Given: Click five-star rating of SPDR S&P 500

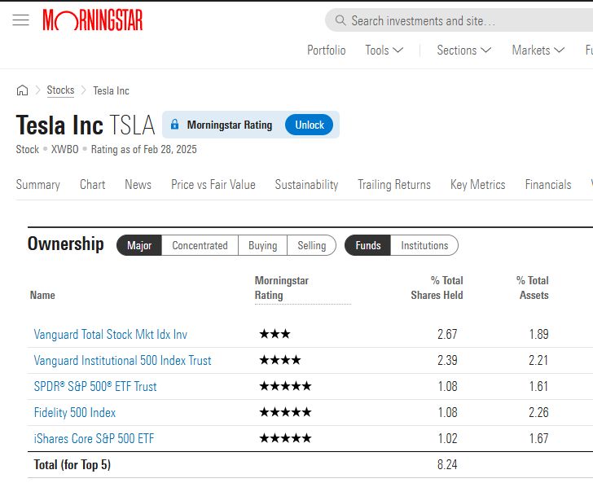Looking at the screenshot, I should pyautogui.click(x=286, y=386).
